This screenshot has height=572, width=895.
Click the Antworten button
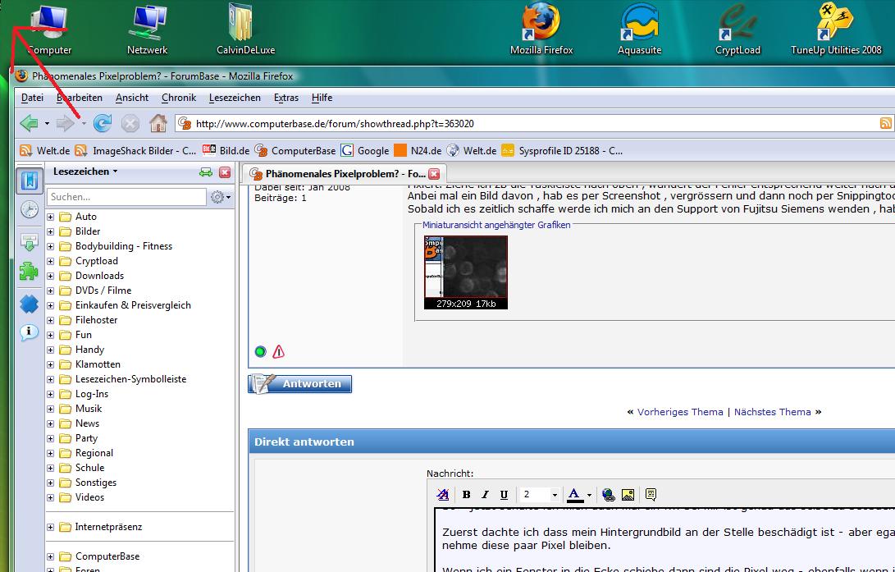click(x=299, y=383)
